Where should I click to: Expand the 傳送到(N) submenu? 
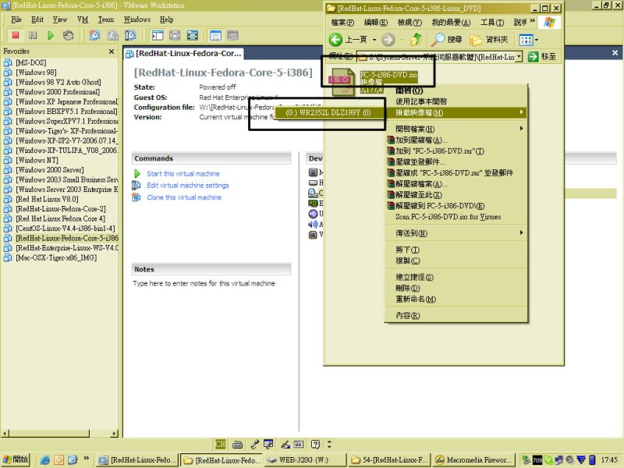456,232
